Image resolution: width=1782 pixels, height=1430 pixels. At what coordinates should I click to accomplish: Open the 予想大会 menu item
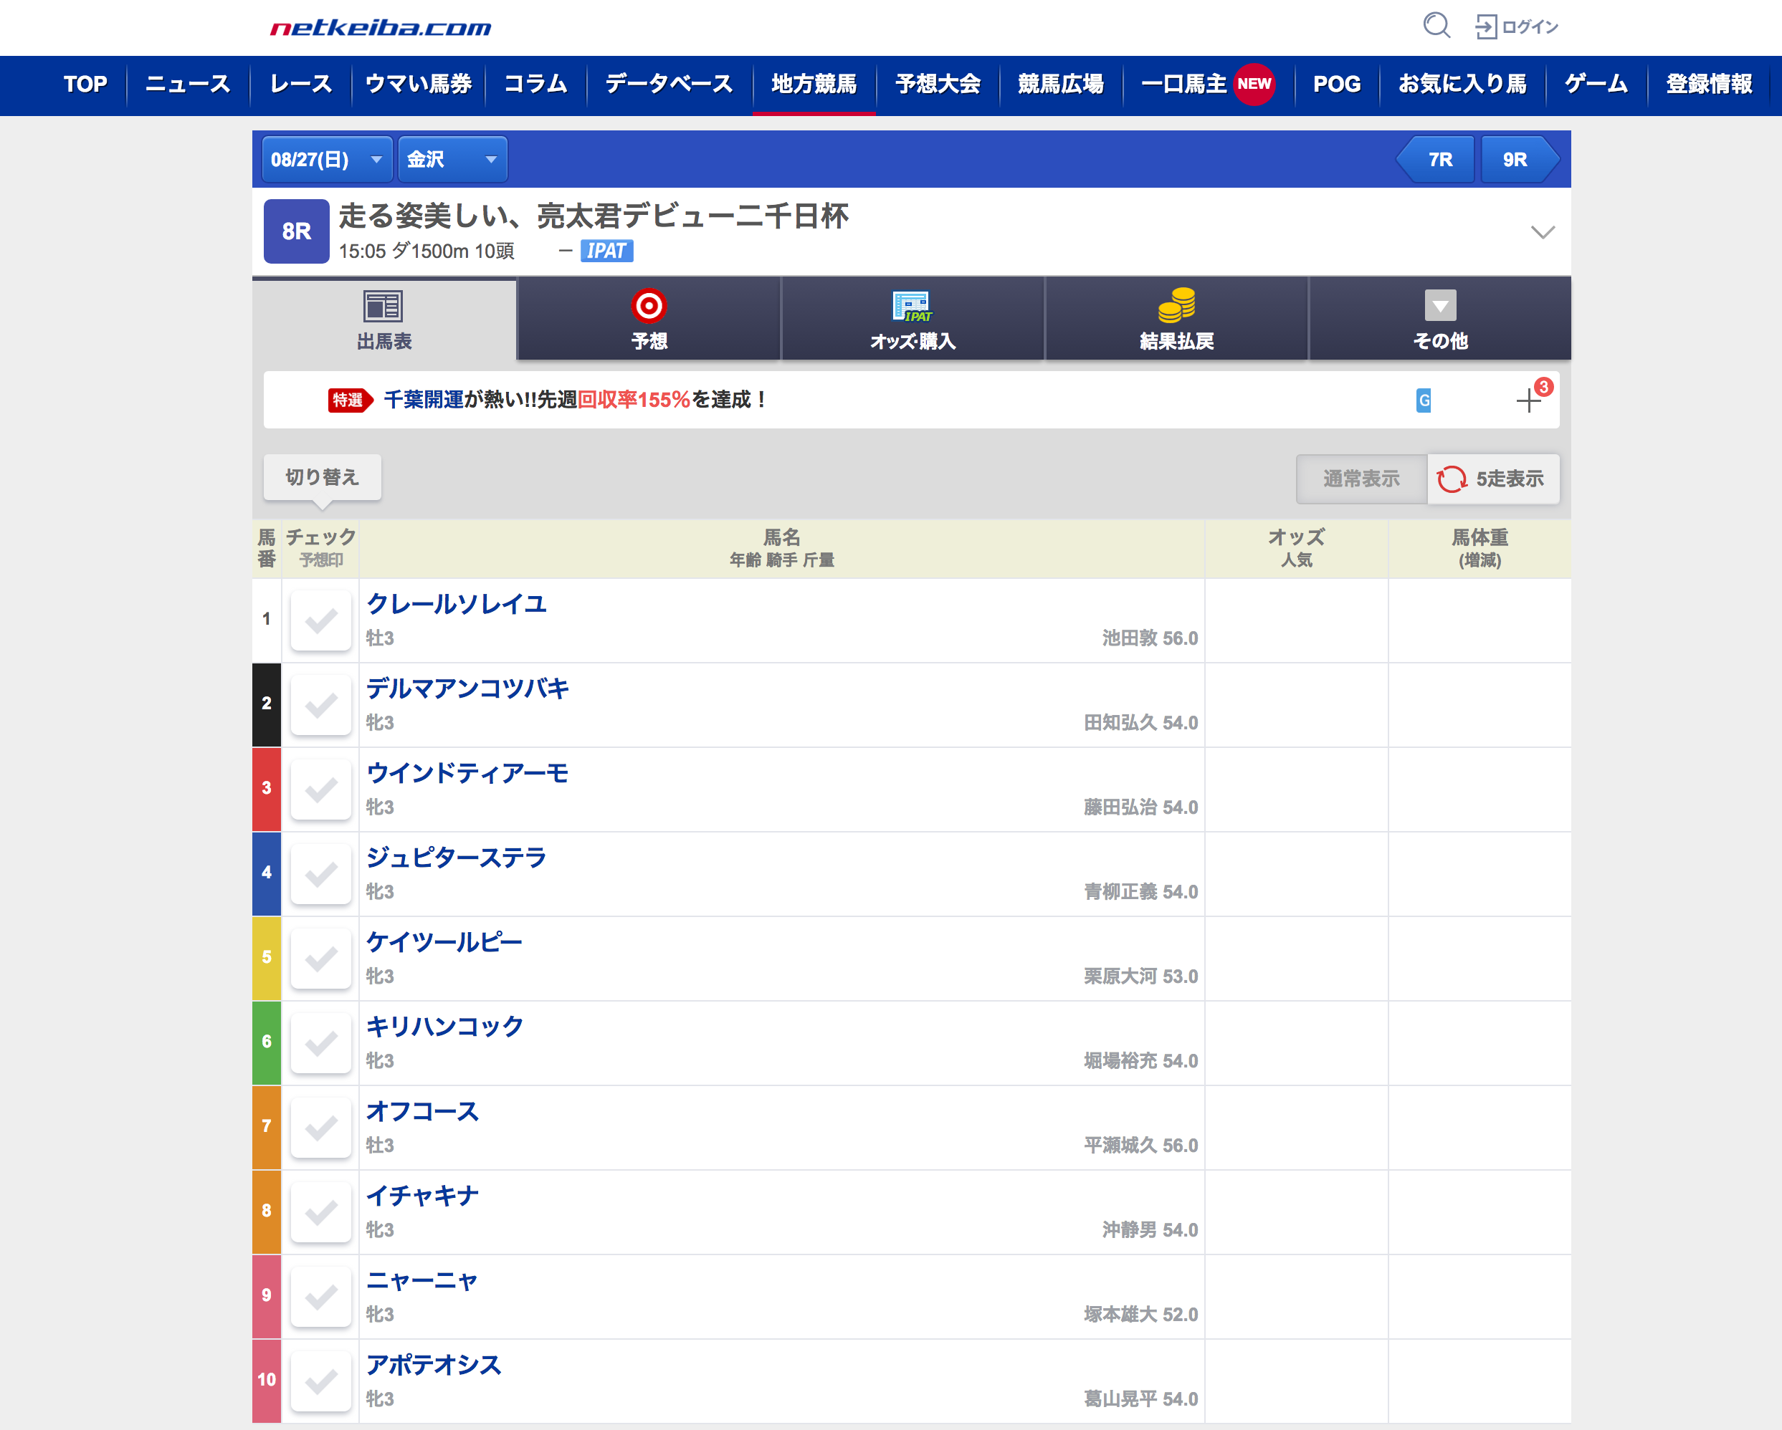pyautogui.click(x=938, y=85)
